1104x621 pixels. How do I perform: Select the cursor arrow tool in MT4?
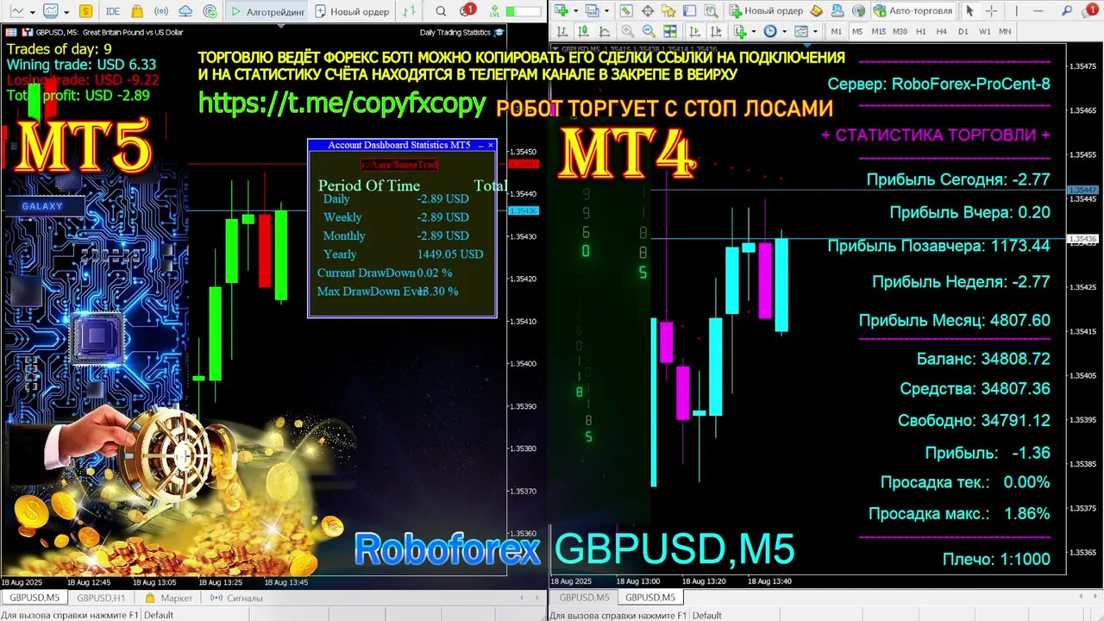969,10
